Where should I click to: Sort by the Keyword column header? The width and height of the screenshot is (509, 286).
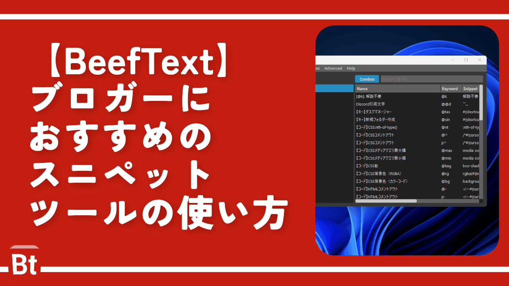click(451, 89)
